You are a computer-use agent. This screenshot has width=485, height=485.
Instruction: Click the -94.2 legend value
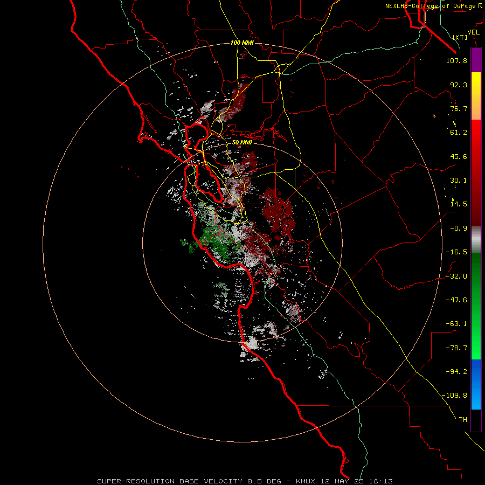(x=456, y=372)
